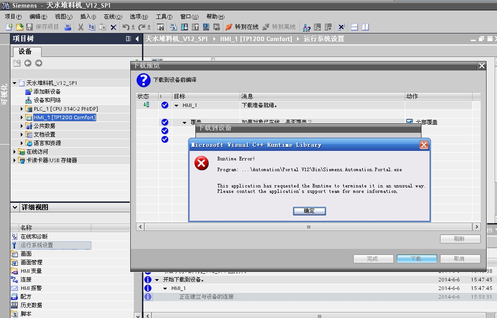Click the open project toolbar icon
Image resolution: width=497 pixels, height=318 pixels.
[x=19, y=27]
